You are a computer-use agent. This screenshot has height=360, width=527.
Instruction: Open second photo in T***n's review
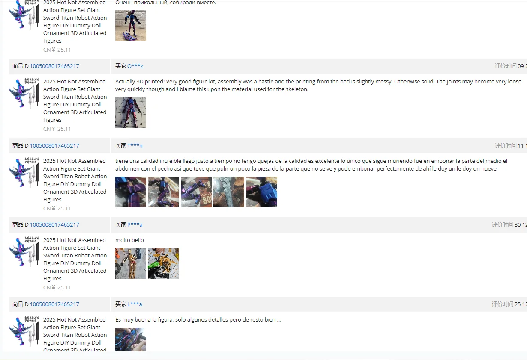[163, 192]
